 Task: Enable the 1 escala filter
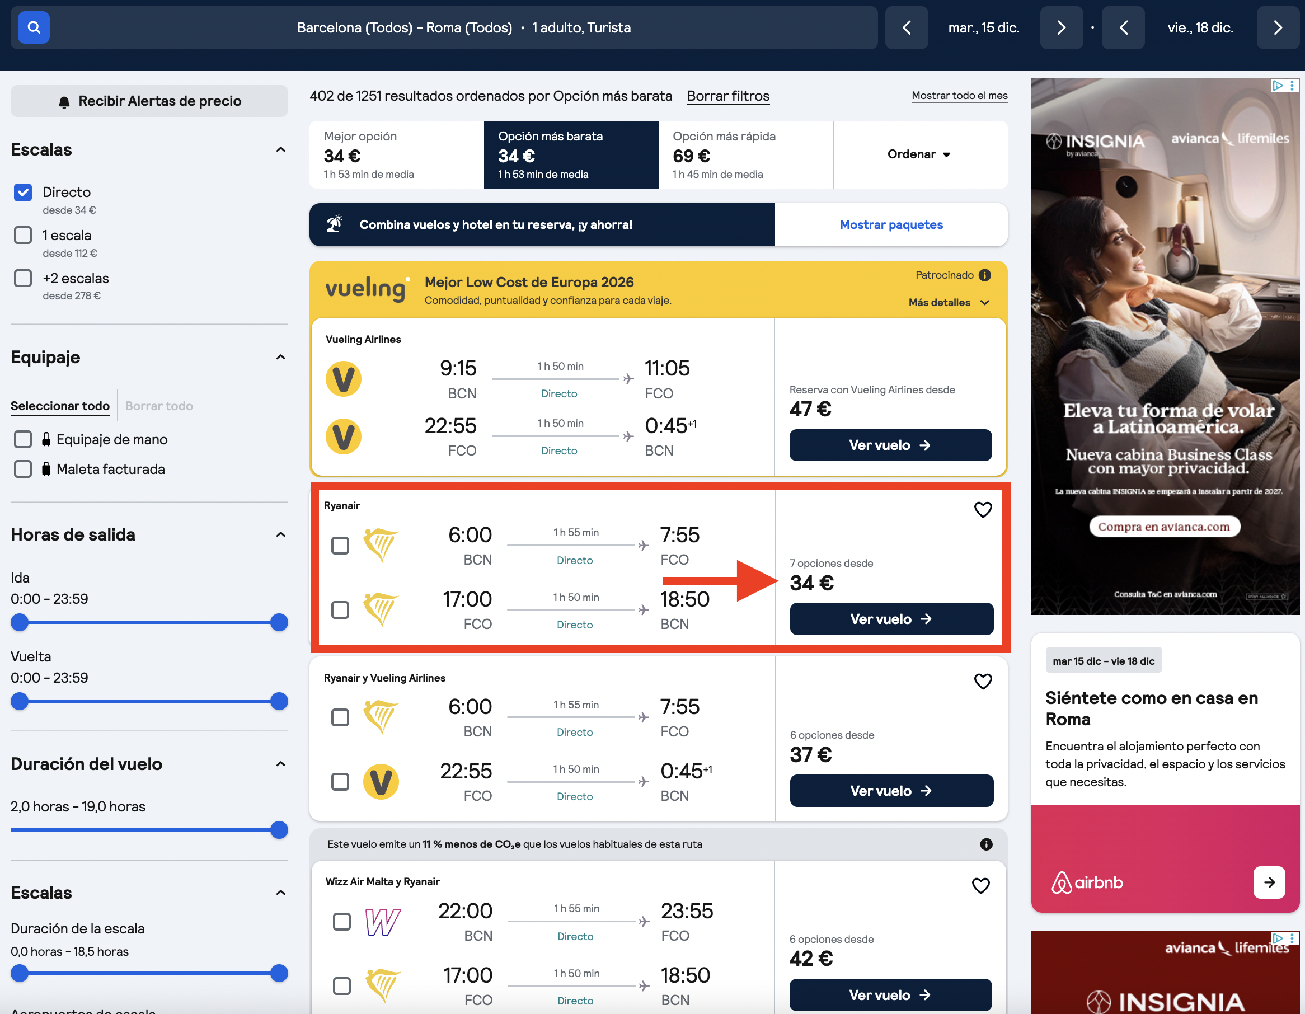coord(23,236)
